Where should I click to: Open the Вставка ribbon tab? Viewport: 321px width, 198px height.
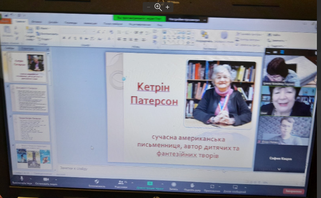click(37, 22)
